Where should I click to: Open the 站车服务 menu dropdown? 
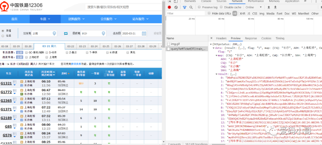click(140, 19)
